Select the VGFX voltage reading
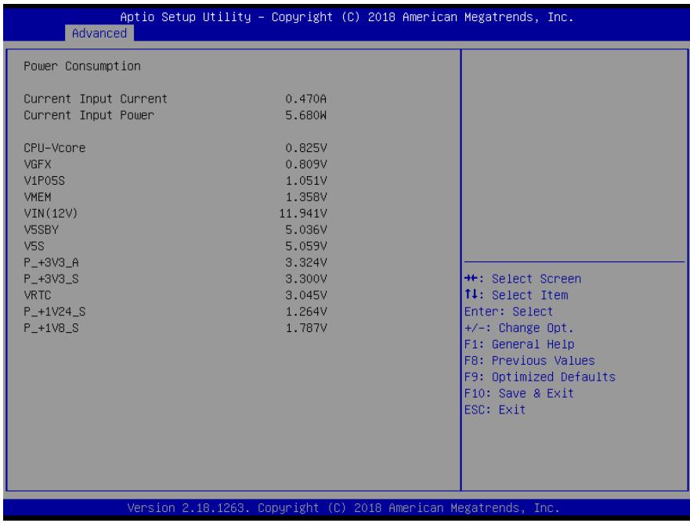Image resolution: width=690 pixels, height=523 pixels. (x=305, y=164)
